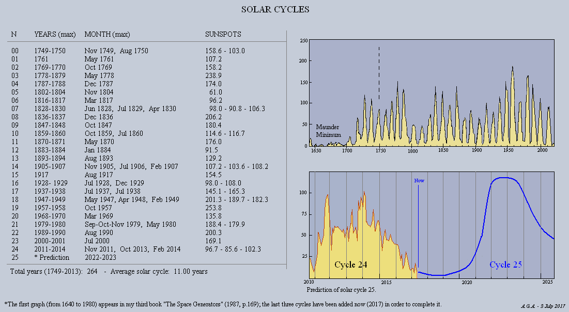Screen dimensions: 569x312
Task: Click the YEARS (max) column header
Action: coord(55,34)
